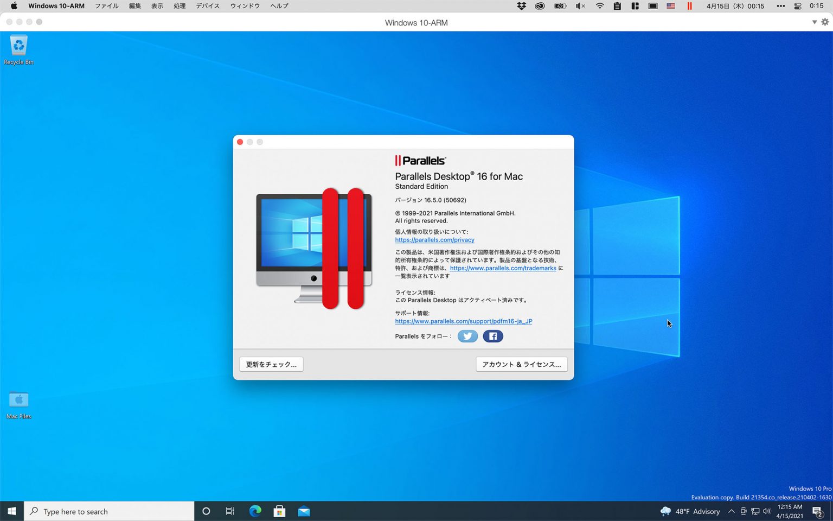The height and width of the screenshot is (521, 833).
Task: Launch Microsoft Edge from the taskbar
Action: coord(255,511)
